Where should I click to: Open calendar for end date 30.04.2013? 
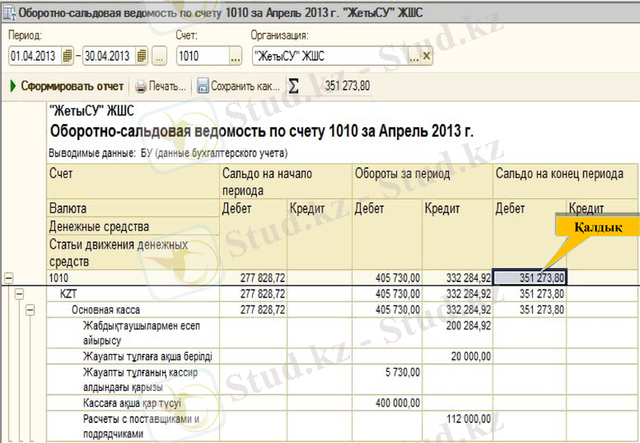tap(142, 56)
